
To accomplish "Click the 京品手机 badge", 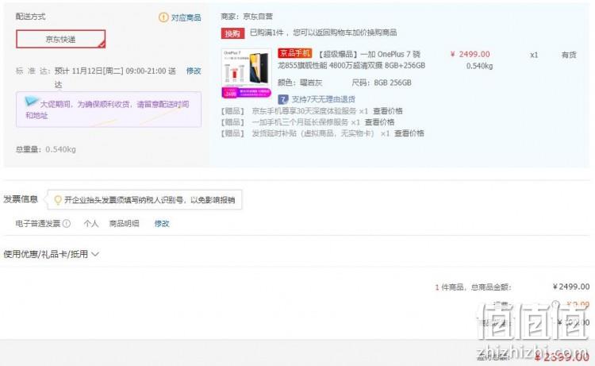I will coord(295,53).
